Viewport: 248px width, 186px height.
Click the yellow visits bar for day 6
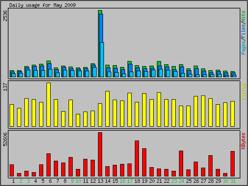pos(49,105)
